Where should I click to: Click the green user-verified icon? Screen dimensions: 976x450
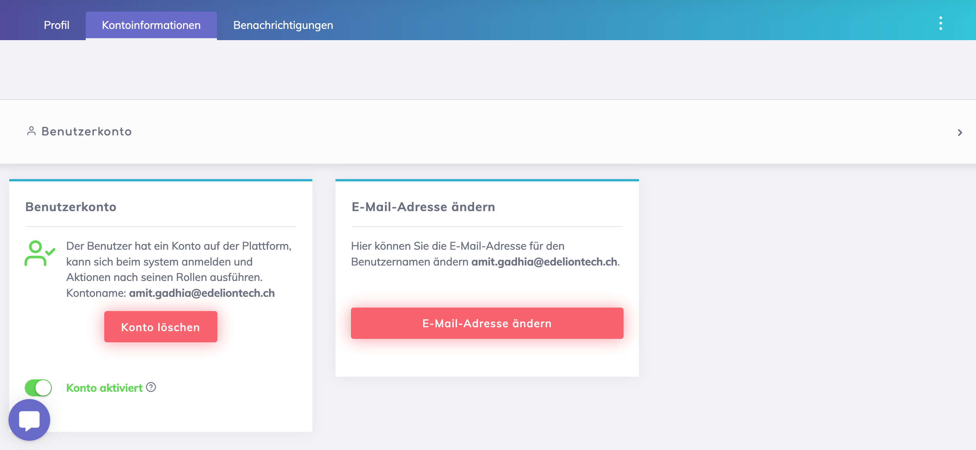pos(39,254)
